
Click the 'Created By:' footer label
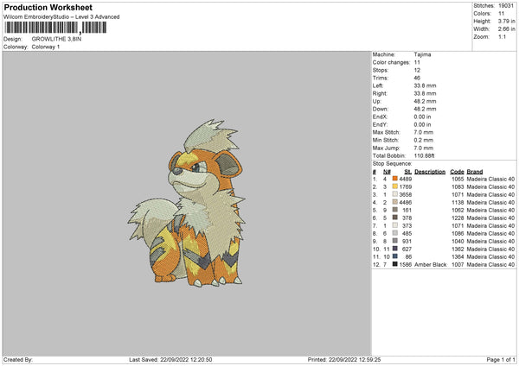(18, 360)
